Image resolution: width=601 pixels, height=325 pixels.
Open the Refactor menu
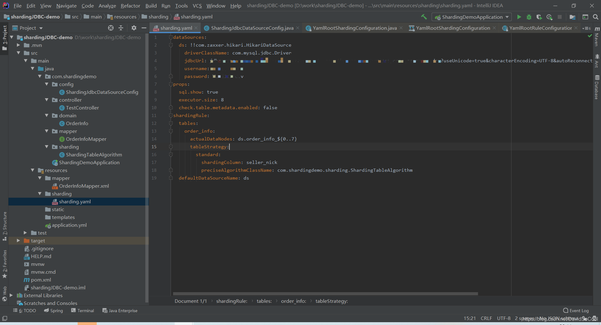pyautogui.click(x=130, y=6)
